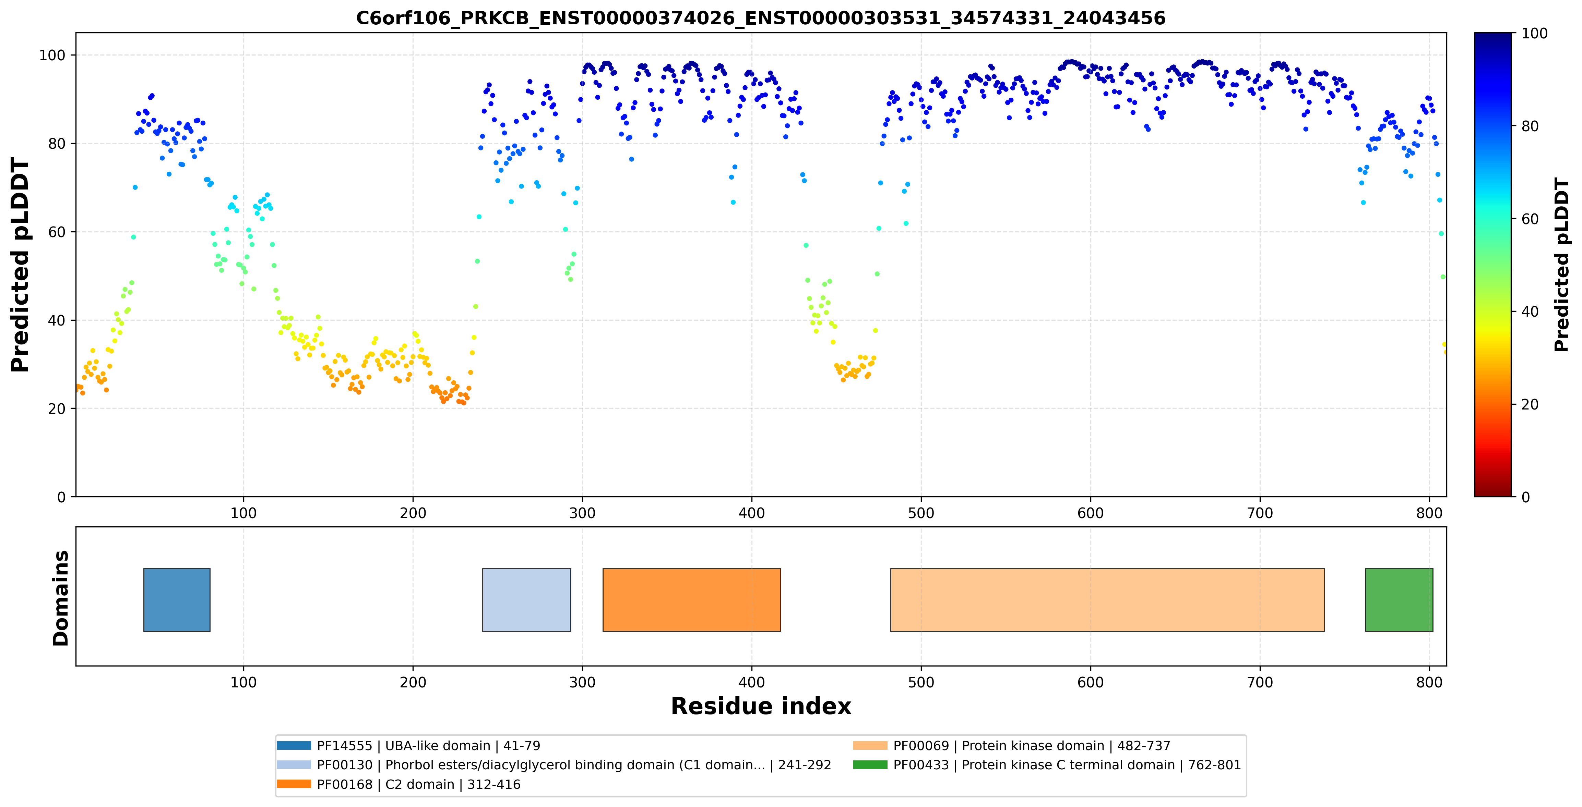Select the green kinase C terminal bar
Image resolution: width=1582 pixels, height=807 pixels.
click(x=1399, y=600)
